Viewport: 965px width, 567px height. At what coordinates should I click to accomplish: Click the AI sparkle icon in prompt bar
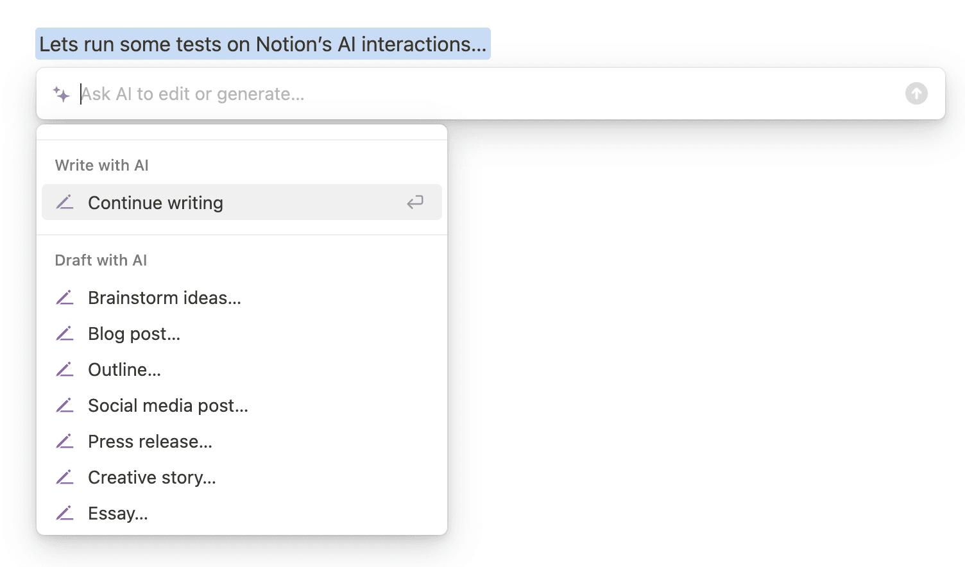coord(61,94)
